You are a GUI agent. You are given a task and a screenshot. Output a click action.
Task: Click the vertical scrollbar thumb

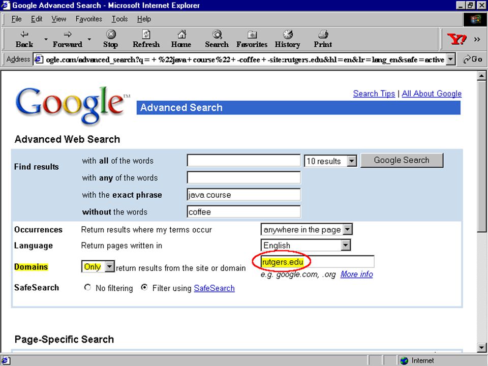(x=481, y=156)
